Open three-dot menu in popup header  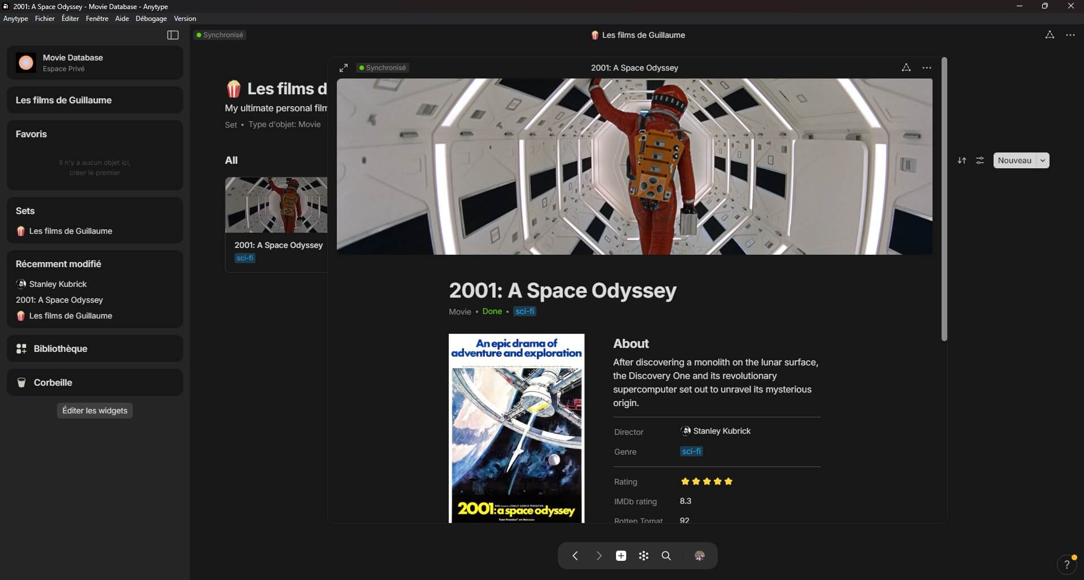[927, 68]
